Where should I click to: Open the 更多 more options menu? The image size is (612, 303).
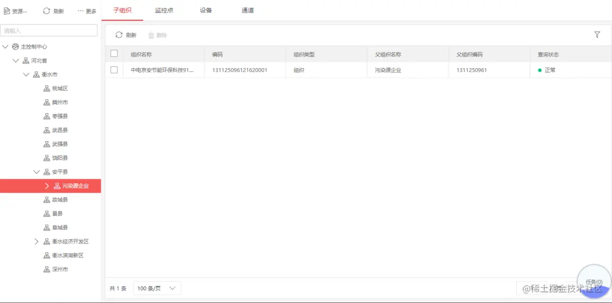pos(87,11)
